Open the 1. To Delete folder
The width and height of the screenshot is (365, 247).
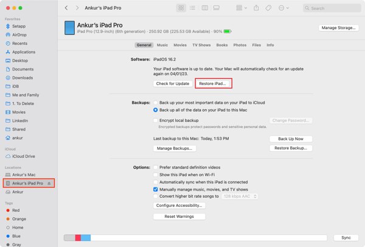coord(23,104)
